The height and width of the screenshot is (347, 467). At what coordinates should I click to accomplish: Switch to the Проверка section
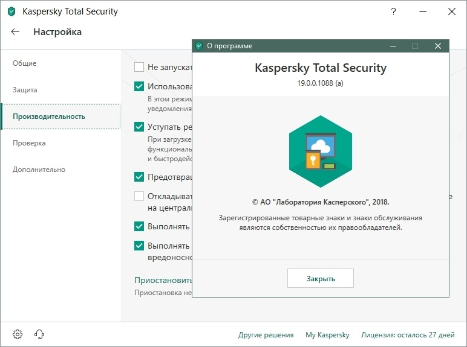click(x=29, y=143)
